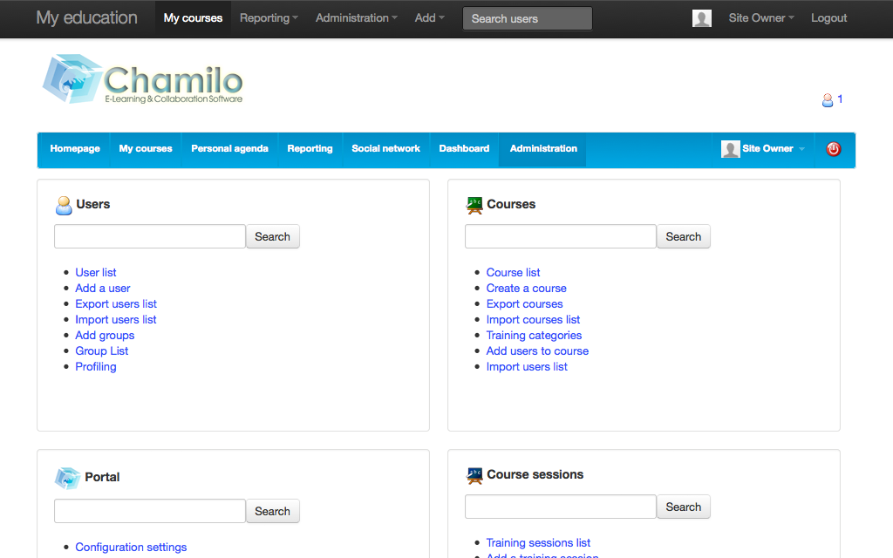This screenshot has height=558, width=893.
Task: Click the Site Owner avatar in blue bar
Action: click(730, 148)
